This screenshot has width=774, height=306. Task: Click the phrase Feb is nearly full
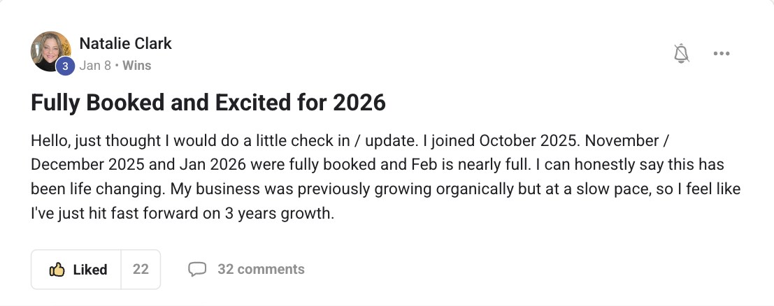(471, 165)
